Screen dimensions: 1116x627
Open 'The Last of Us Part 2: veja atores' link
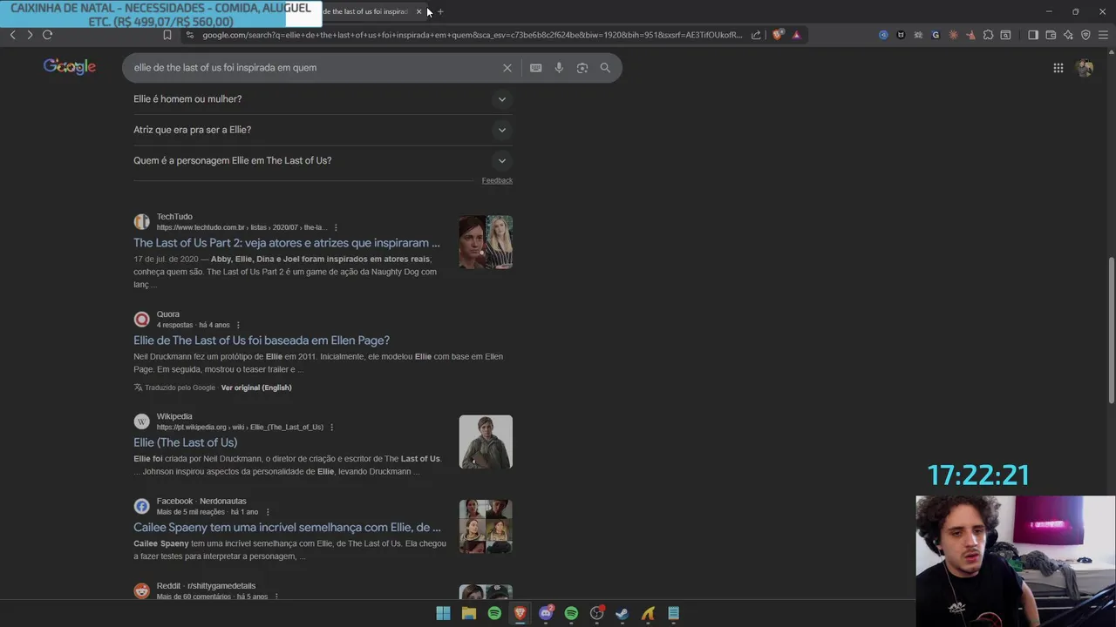(287, 243)
